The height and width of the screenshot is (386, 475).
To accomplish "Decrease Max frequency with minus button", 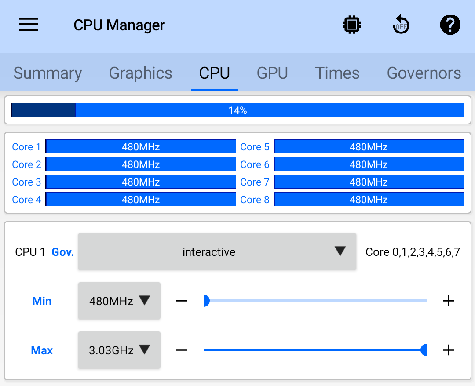I will (182, 350).
